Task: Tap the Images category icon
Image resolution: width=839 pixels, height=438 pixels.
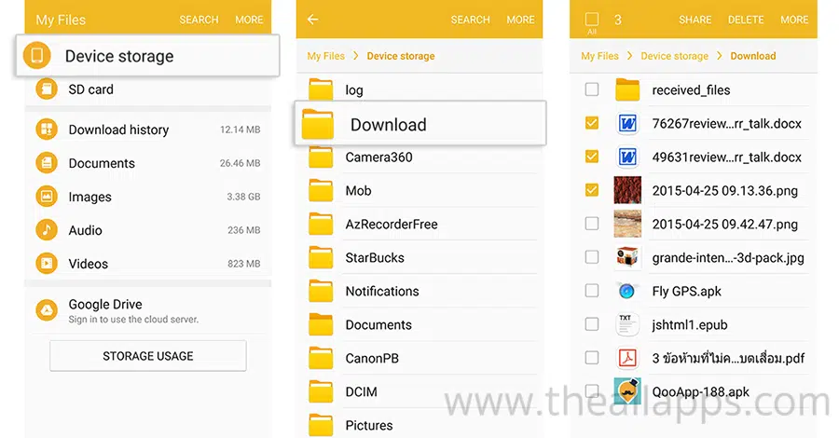Action: click(46, 197)
